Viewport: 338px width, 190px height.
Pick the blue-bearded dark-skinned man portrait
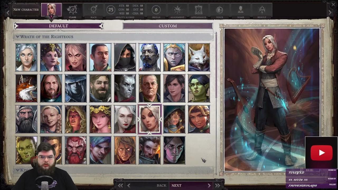pyautogui.click(x=149, y=57)
